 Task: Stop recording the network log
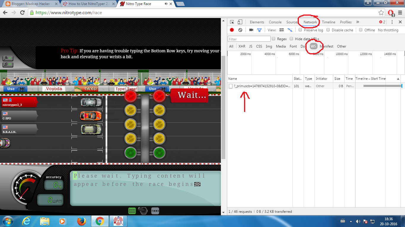pyautogui.click(x=232, y=30)
